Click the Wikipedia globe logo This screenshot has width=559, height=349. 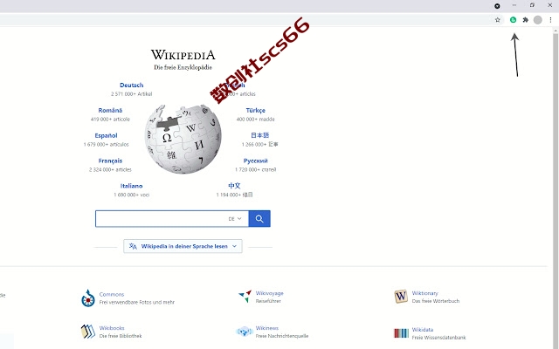(183, 139)
